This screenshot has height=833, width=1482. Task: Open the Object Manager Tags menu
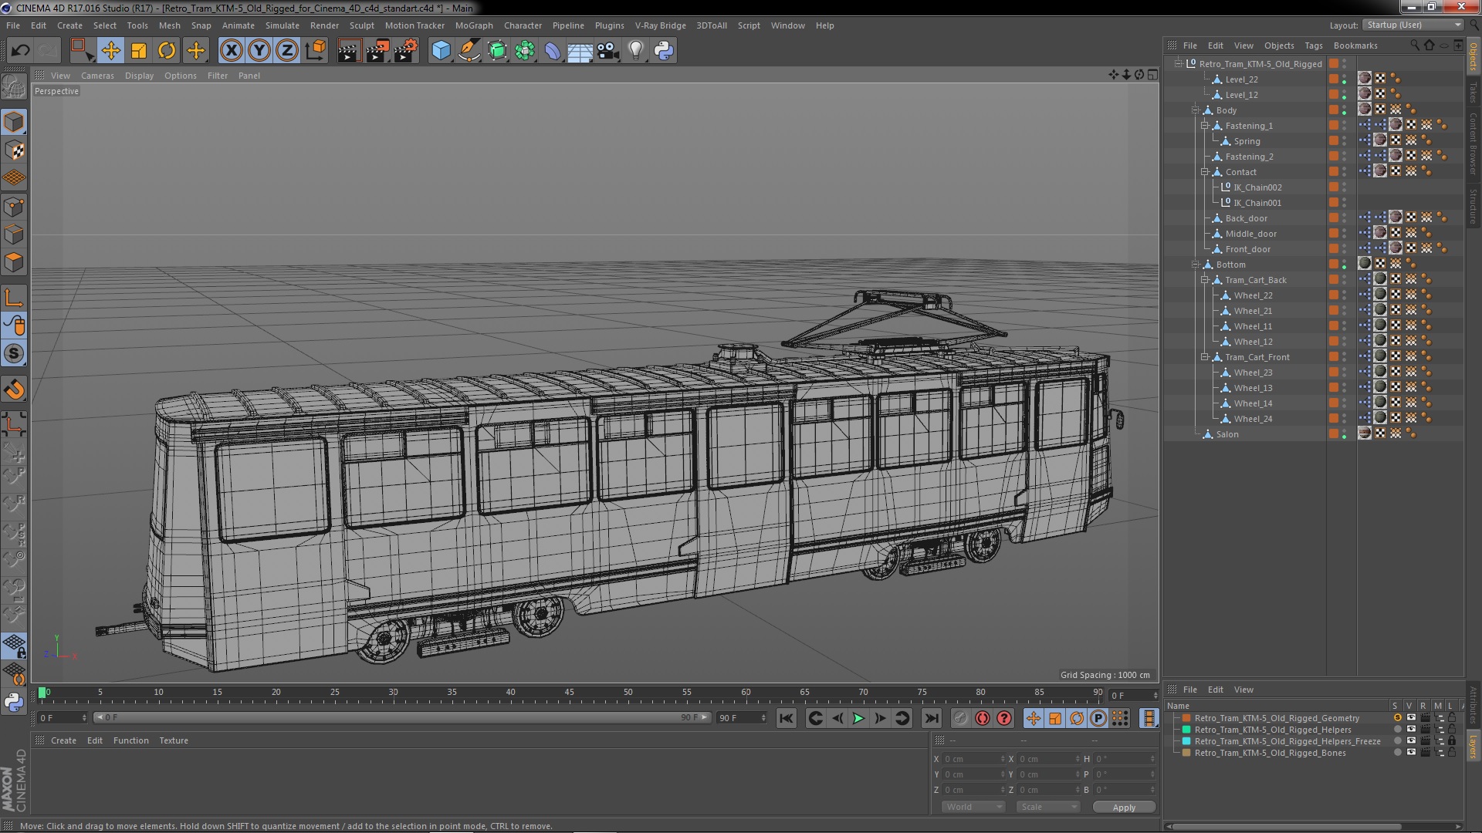[1313, 46]
